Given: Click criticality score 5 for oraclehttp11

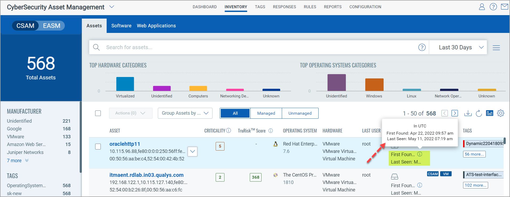Looking at the screenshot, I should coord(220,146).
